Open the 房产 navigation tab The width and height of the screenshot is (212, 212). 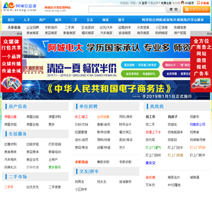coord(42,20)
